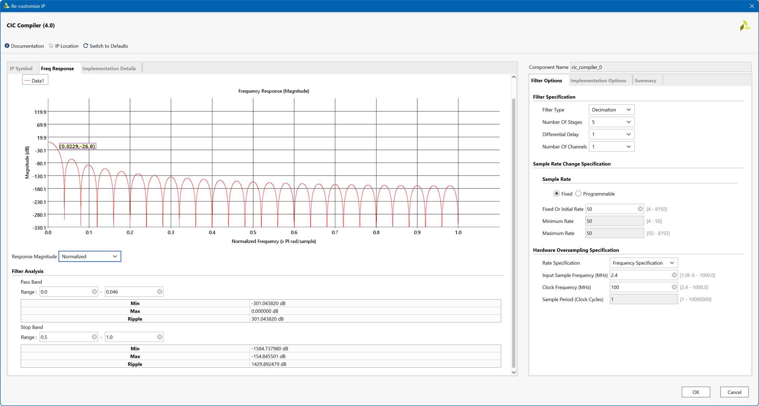Screen dimensions: 759x406
Task: Switch to the Freq Response tab
Action: click(57, 68)
